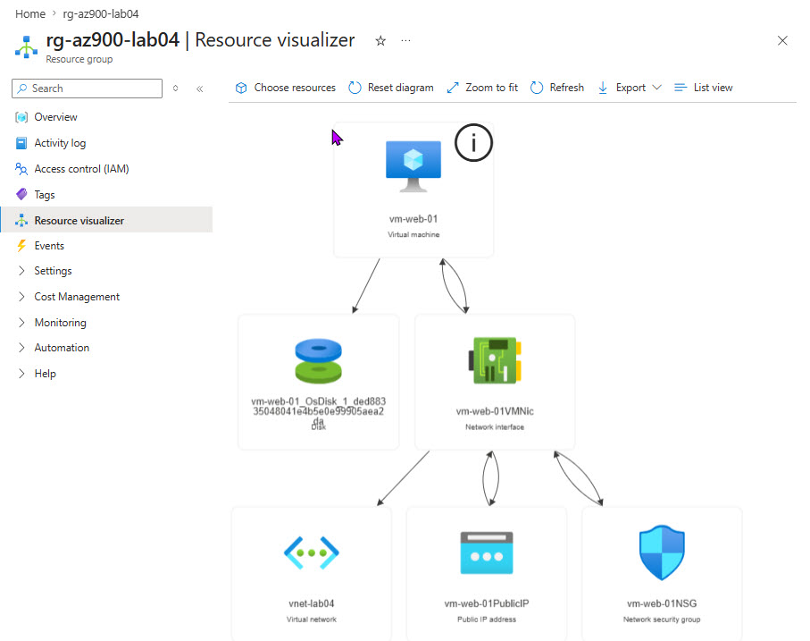Click the Network security group caption
The width and height of the screenshot is (810, 641).
pyautogui.click(x=662, y=620)
